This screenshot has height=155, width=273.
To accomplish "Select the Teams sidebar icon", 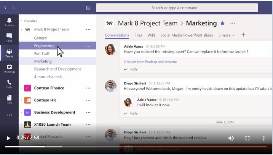I will (9, 53).
